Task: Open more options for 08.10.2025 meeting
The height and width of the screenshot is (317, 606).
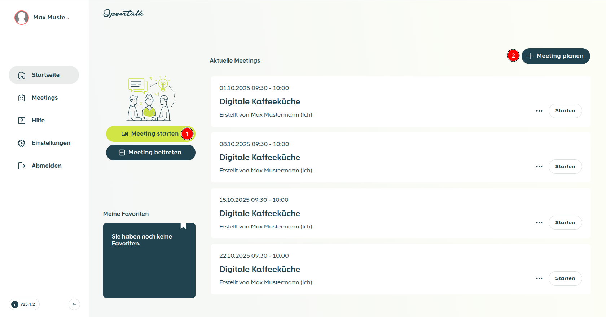Action: [539, 167]
